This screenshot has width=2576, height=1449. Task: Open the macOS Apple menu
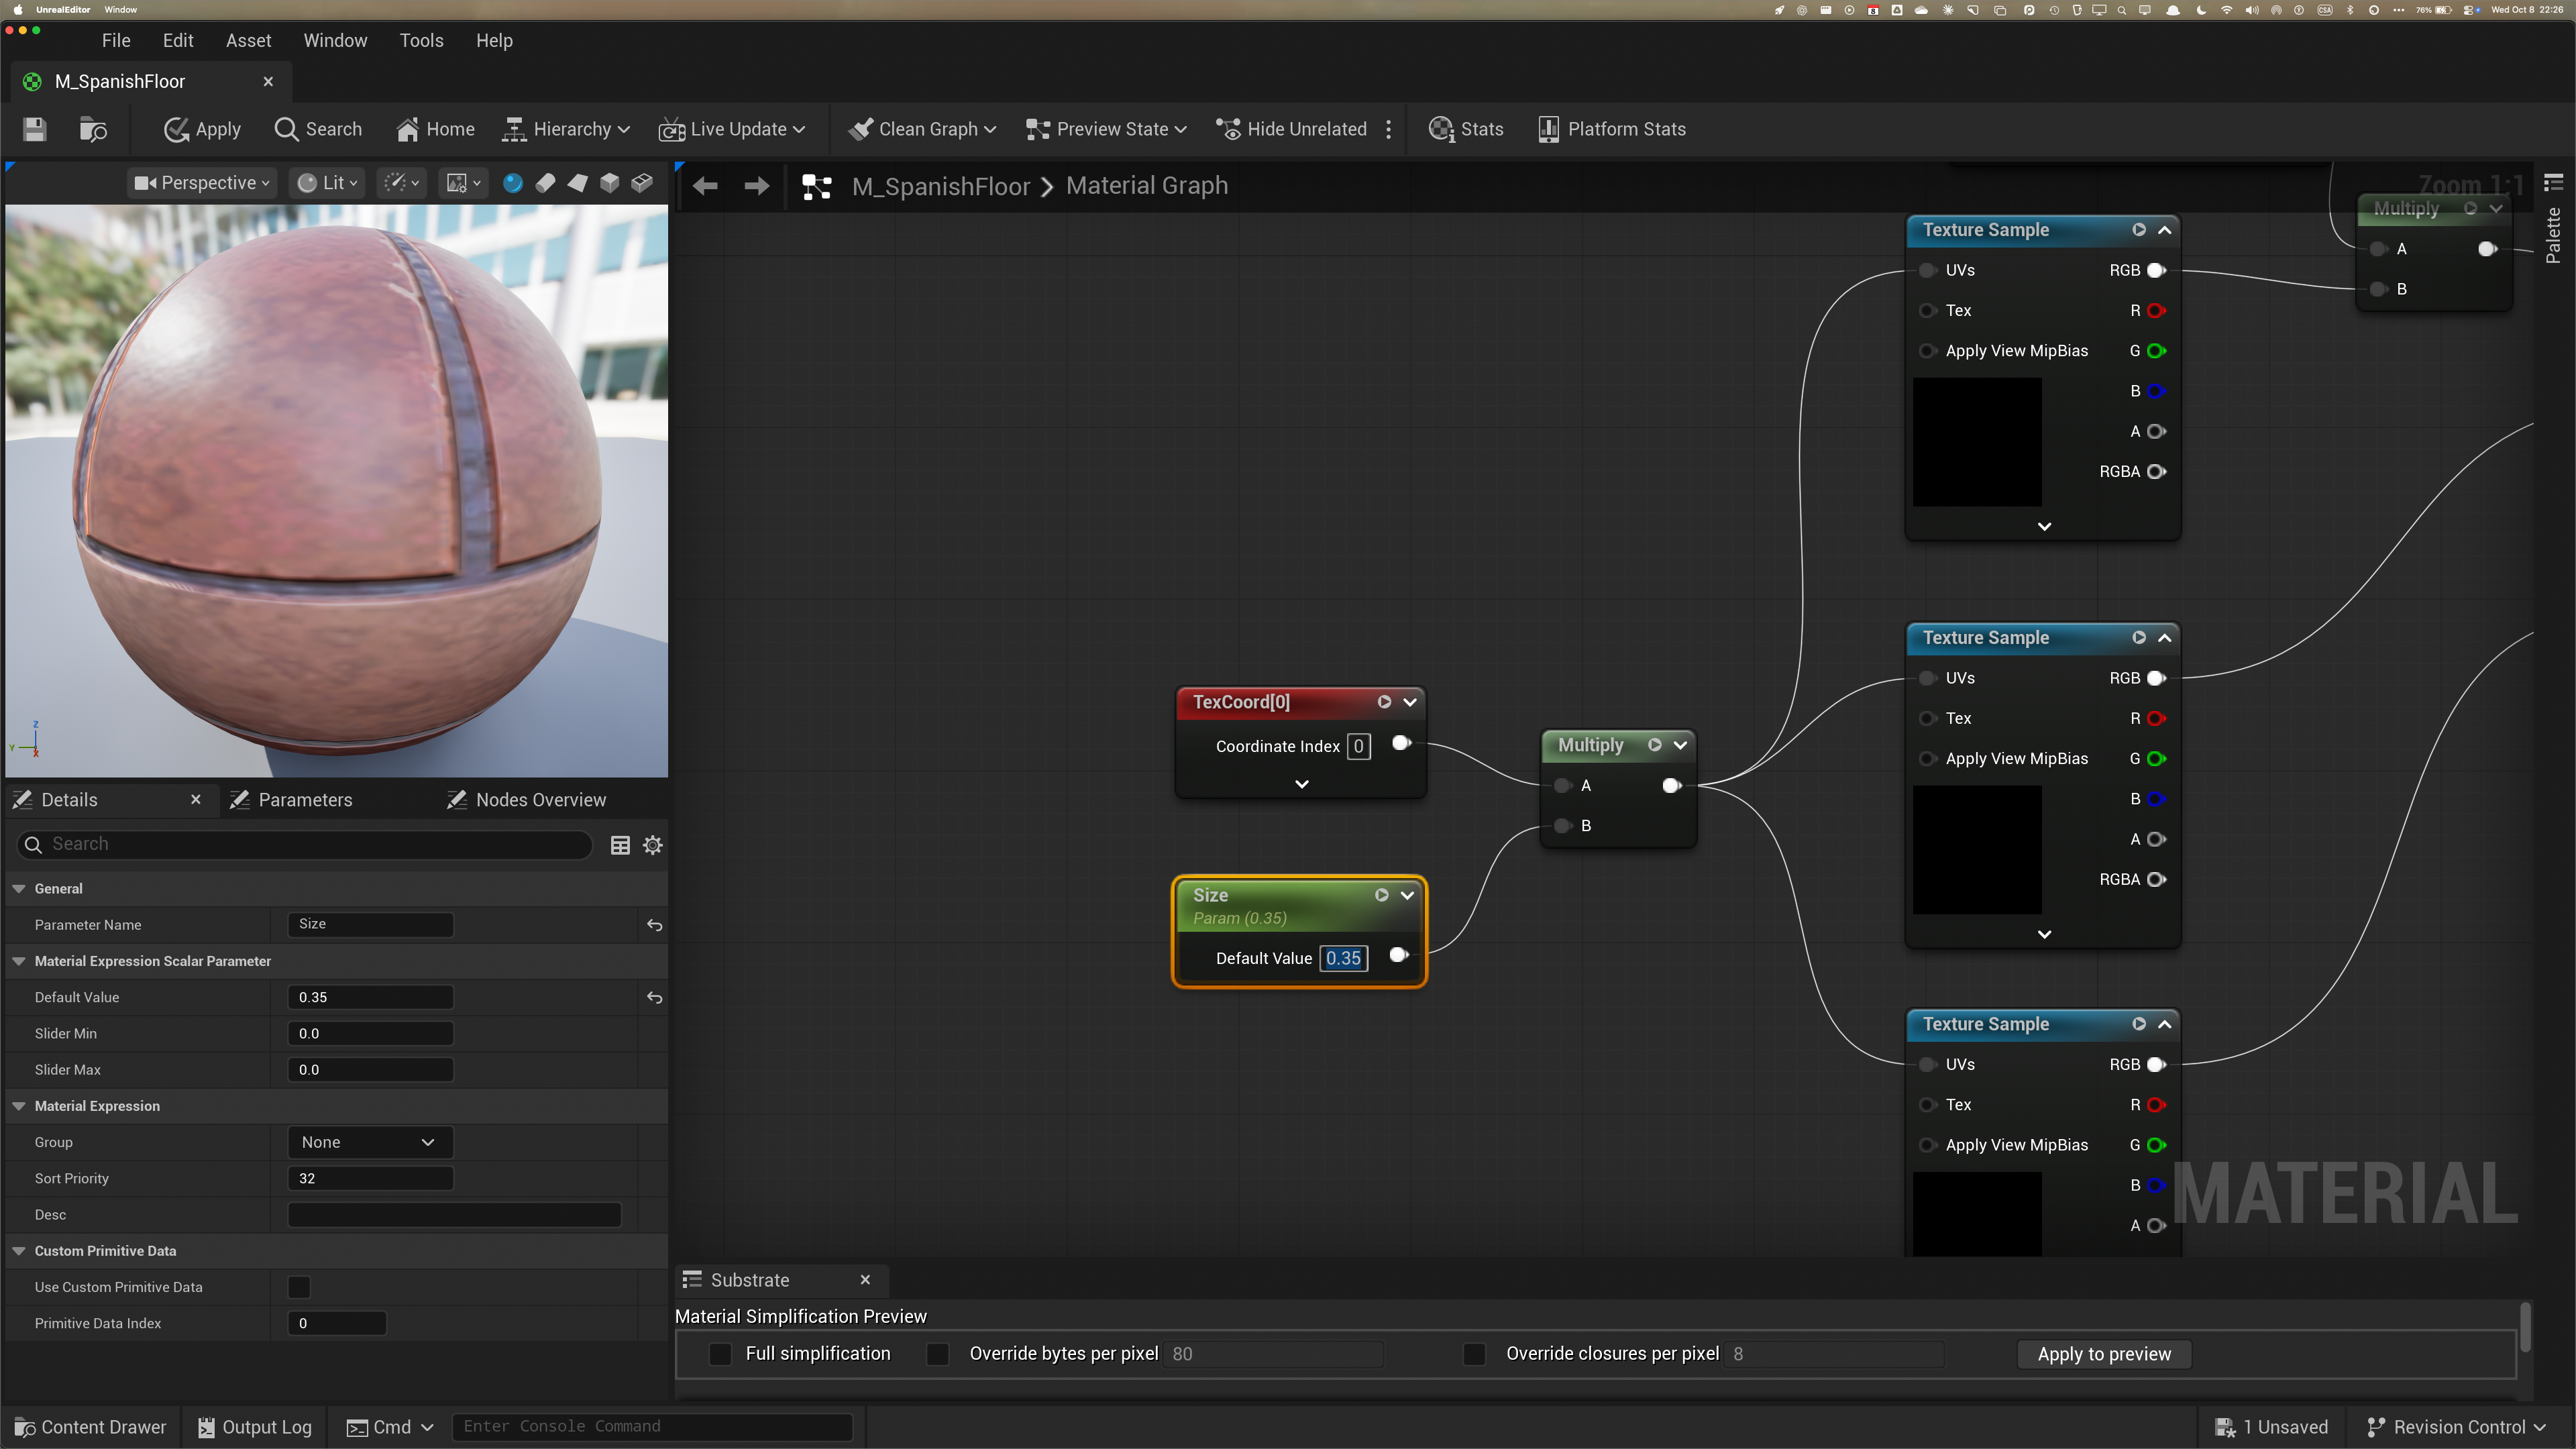click(x=17, y=9)
